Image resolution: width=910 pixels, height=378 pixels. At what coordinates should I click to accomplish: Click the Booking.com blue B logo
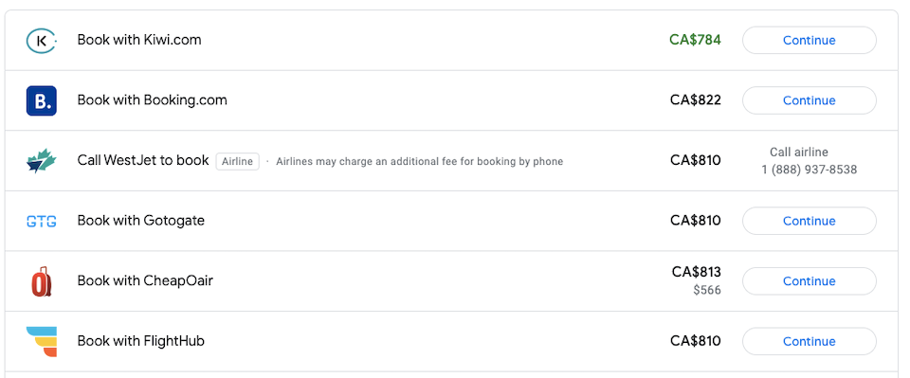tap(41, 100)
